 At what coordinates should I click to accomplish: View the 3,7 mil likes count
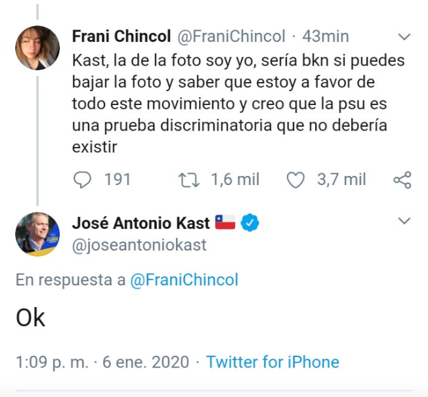(x=341, y=180)
